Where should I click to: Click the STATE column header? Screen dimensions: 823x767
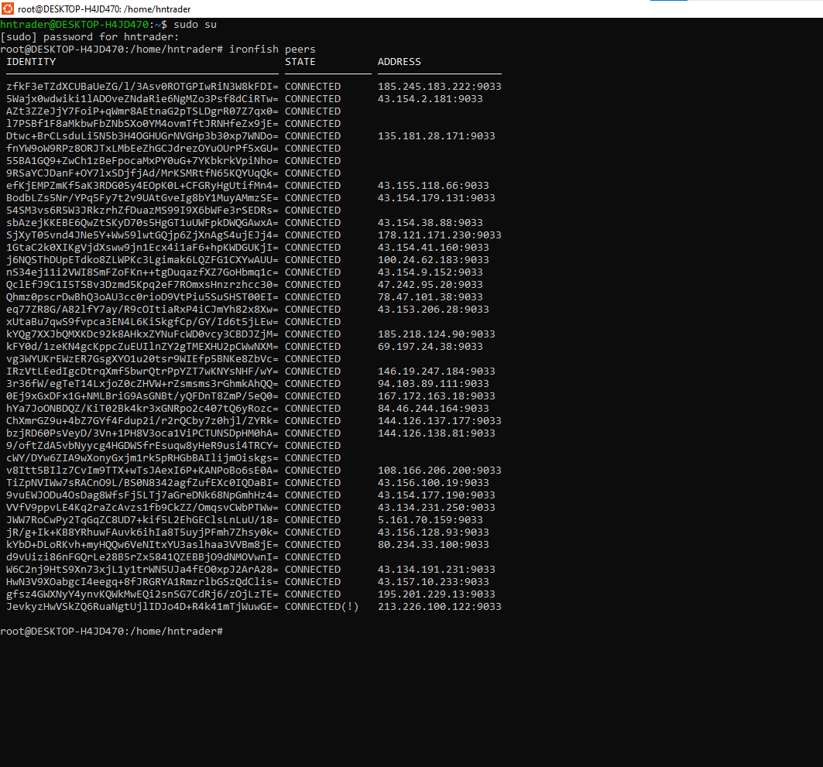(300, 62)
